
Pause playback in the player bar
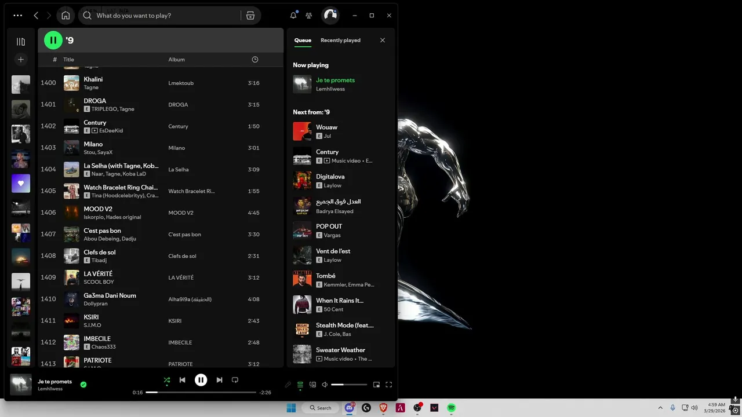point(201,380)
